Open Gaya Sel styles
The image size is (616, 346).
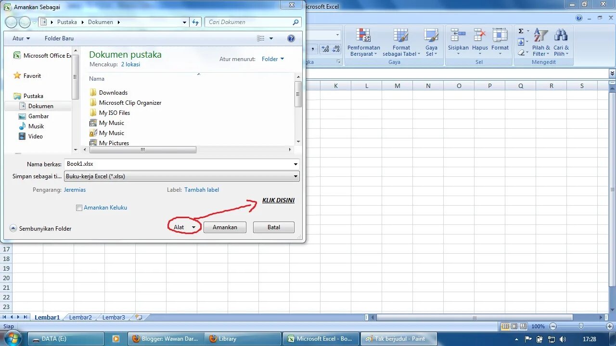tap(431, 42)
